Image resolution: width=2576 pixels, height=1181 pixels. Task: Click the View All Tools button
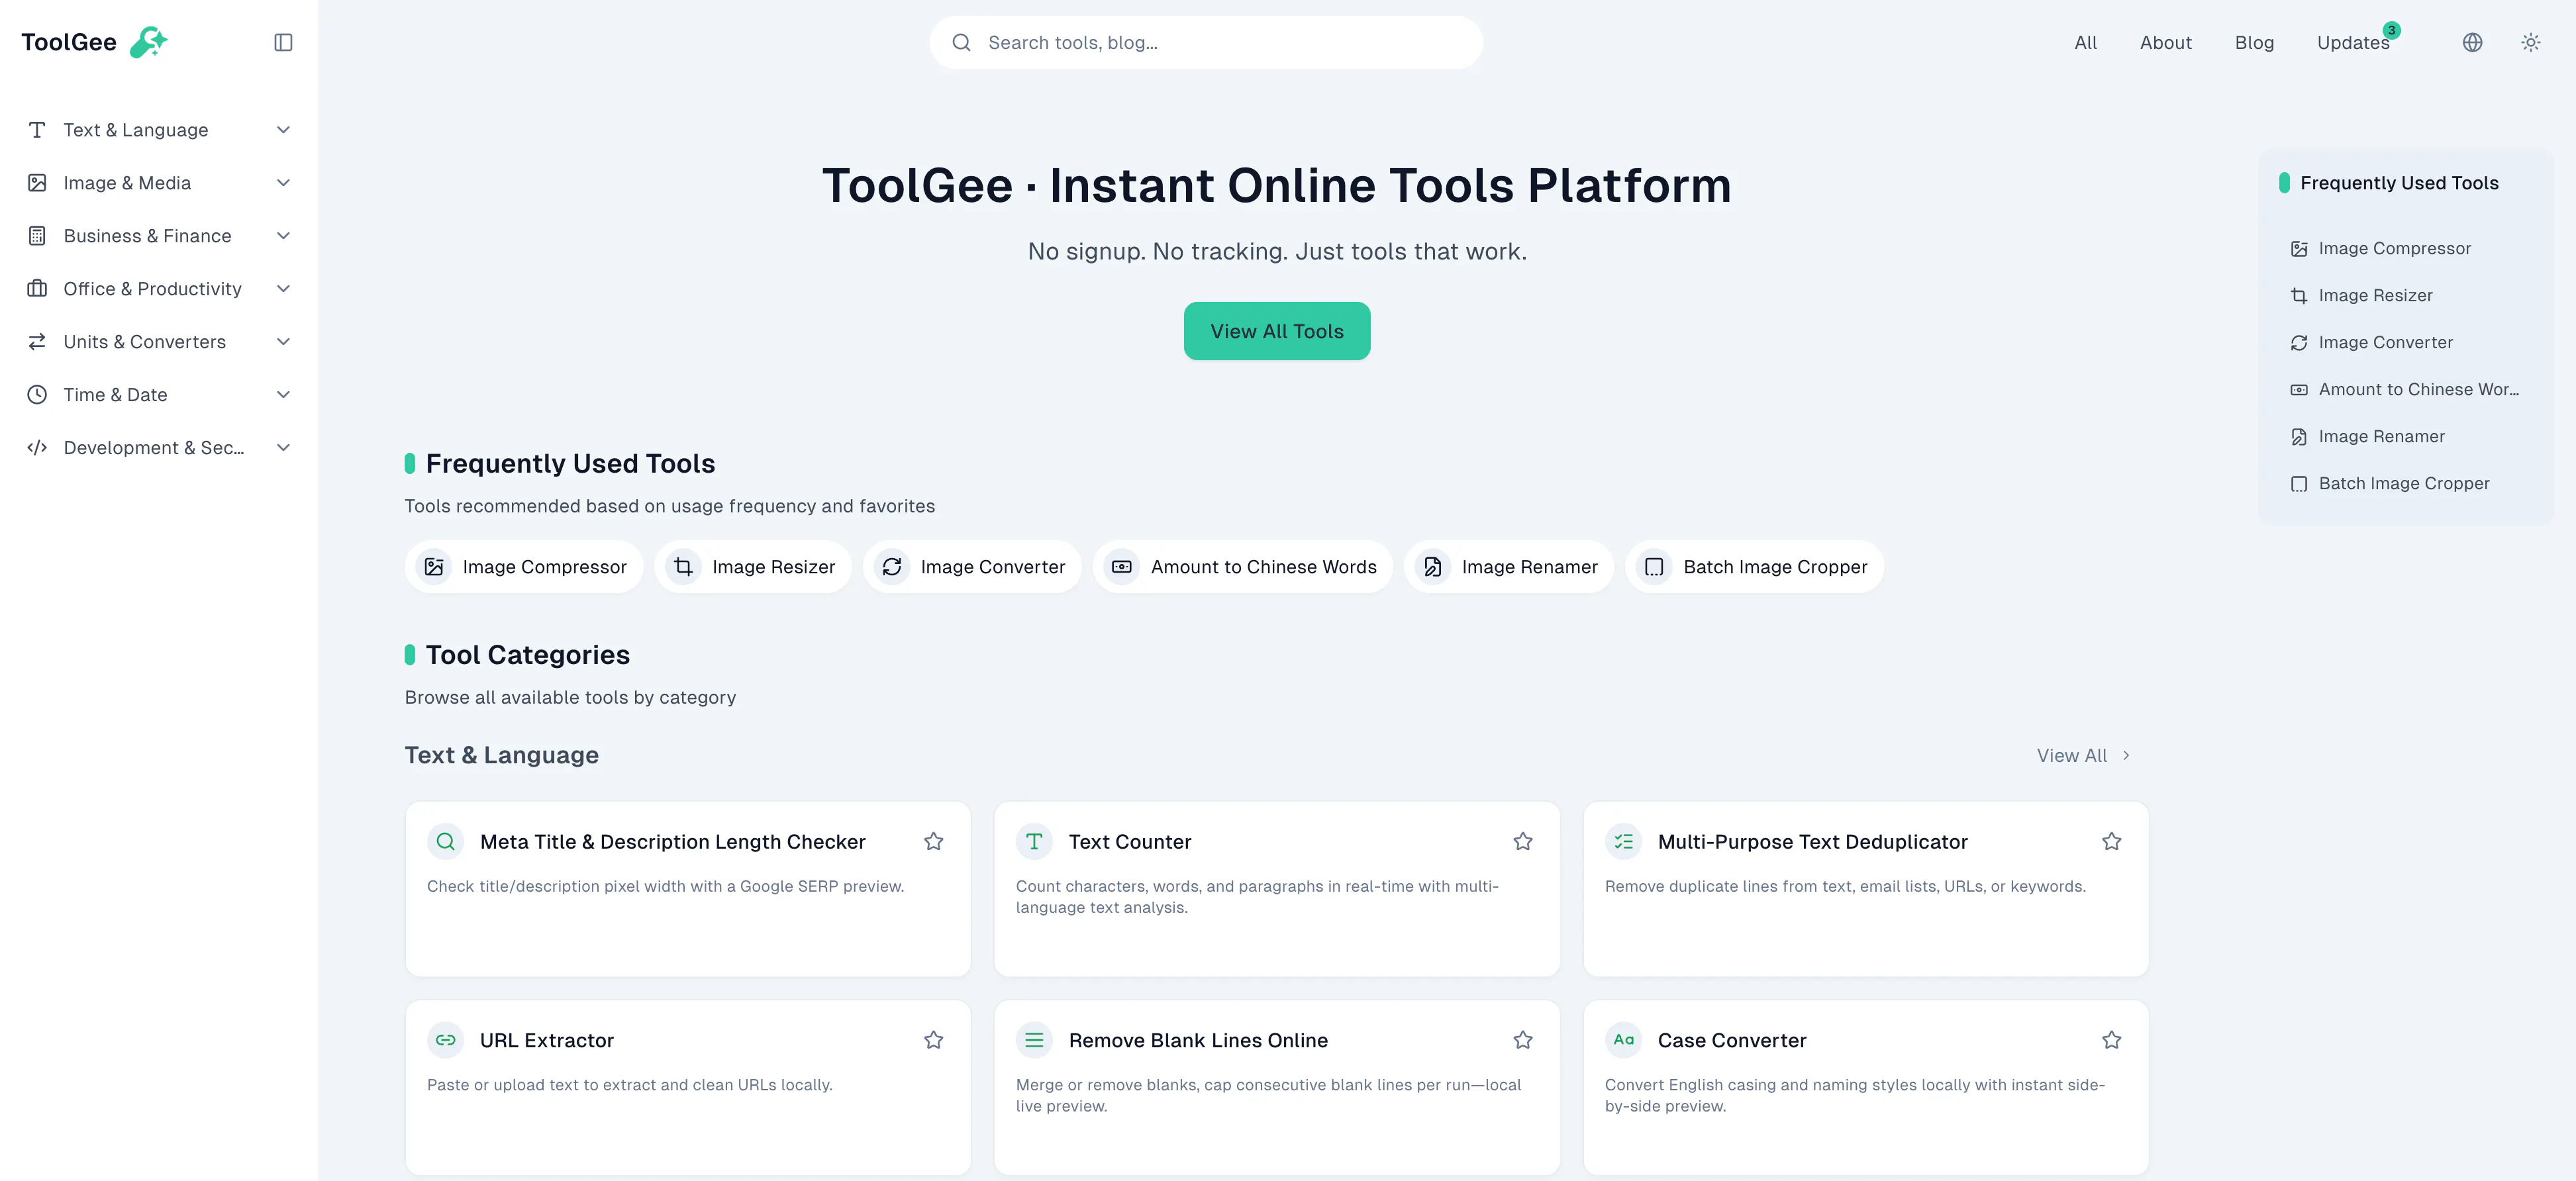pos(1276,331)
